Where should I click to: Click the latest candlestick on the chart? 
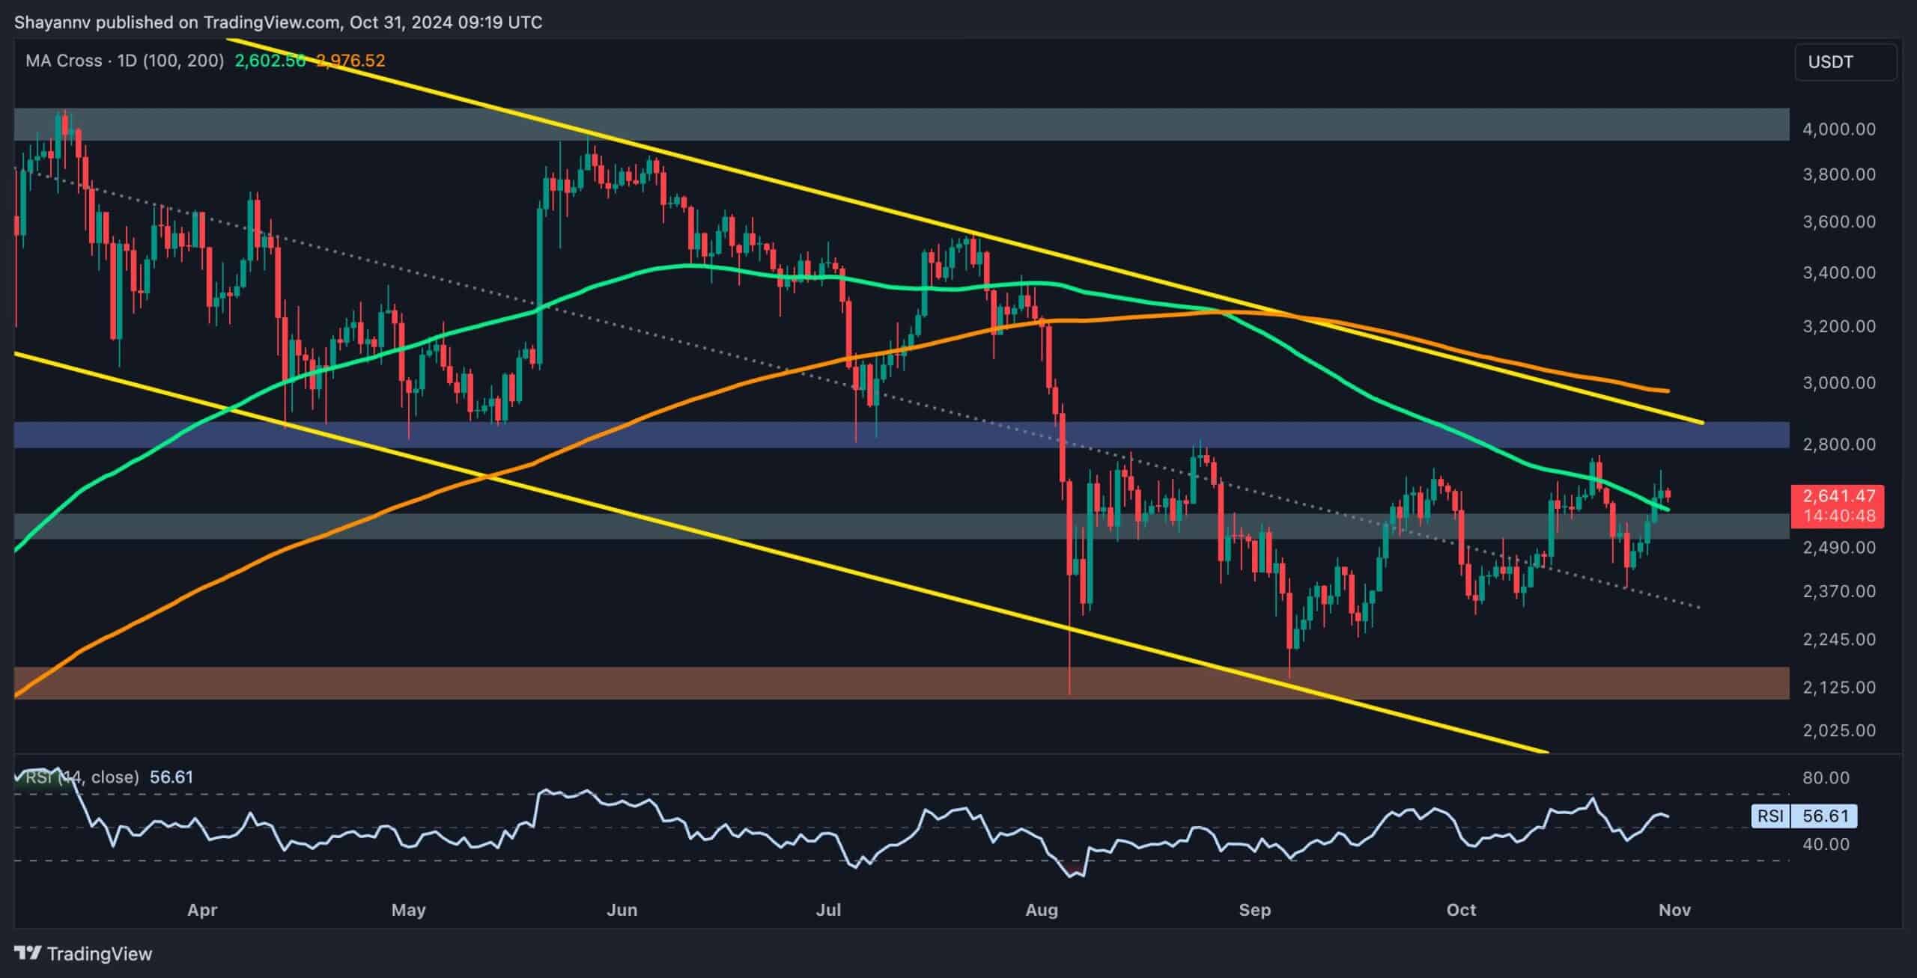coord(1668,494)
